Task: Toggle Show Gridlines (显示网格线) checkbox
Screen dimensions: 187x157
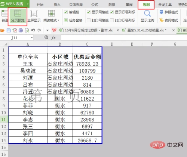Action: pyautogui.click(x=89, y=12)
